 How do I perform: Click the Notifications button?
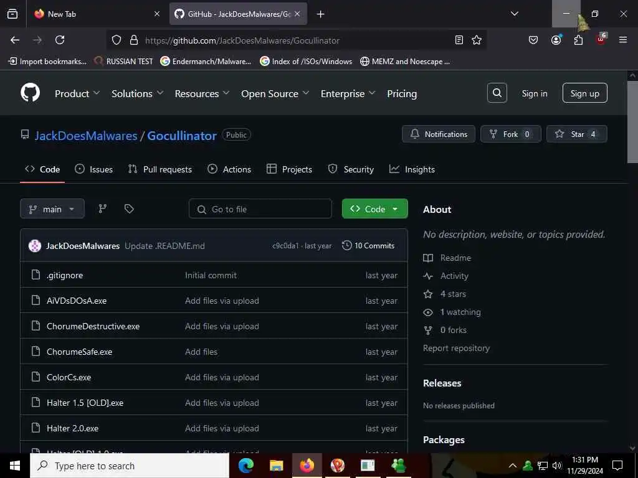tap(438, 134)
